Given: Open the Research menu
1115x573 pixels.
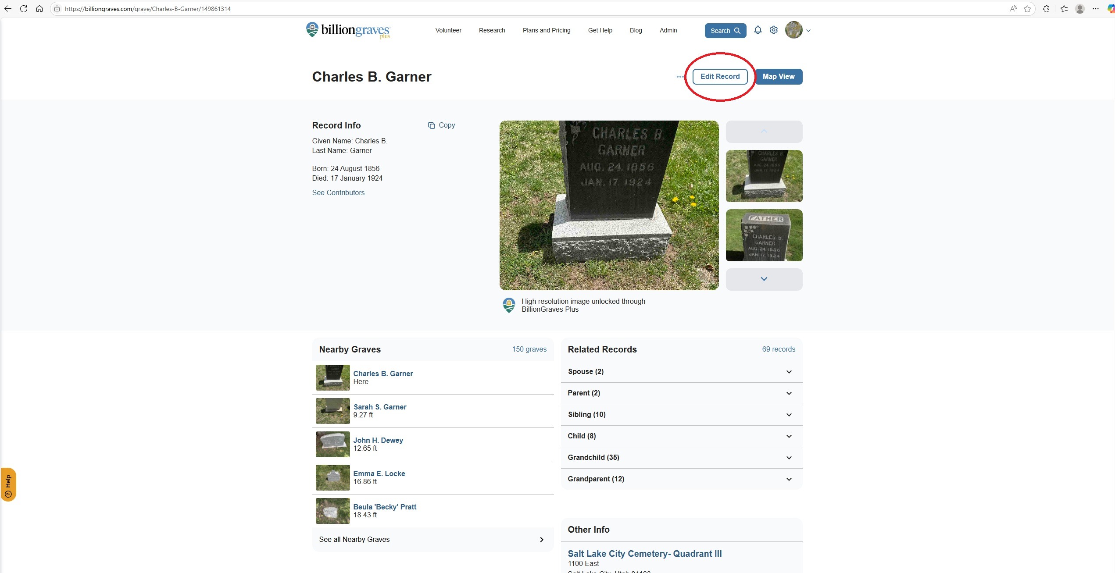Looking at the screenshot, I should 492,30.
